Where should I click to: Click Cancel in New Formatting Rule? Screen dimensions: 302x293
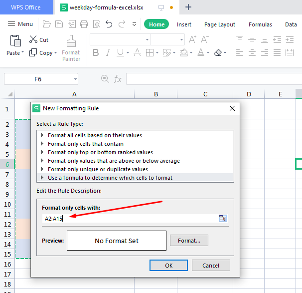point(211,266)
